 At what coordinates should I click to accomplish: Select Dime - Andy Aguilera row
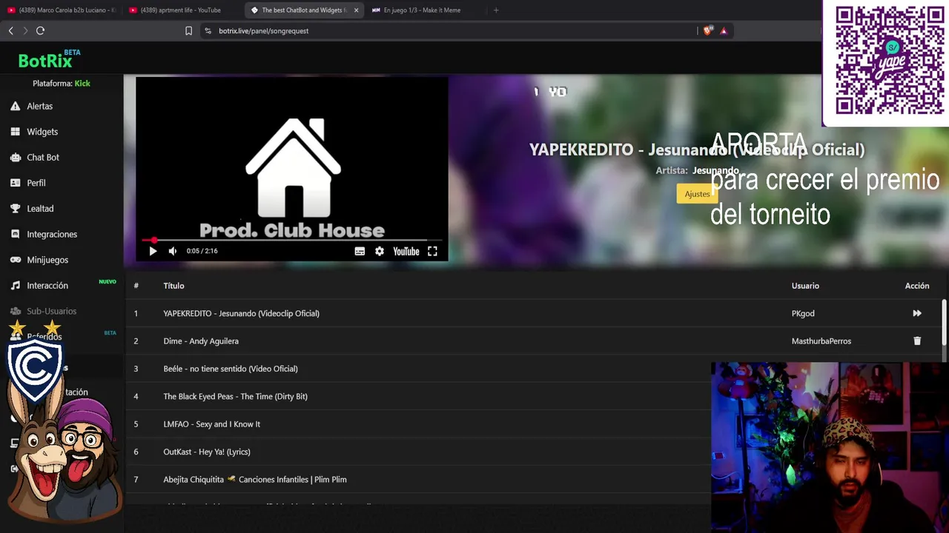534,341
